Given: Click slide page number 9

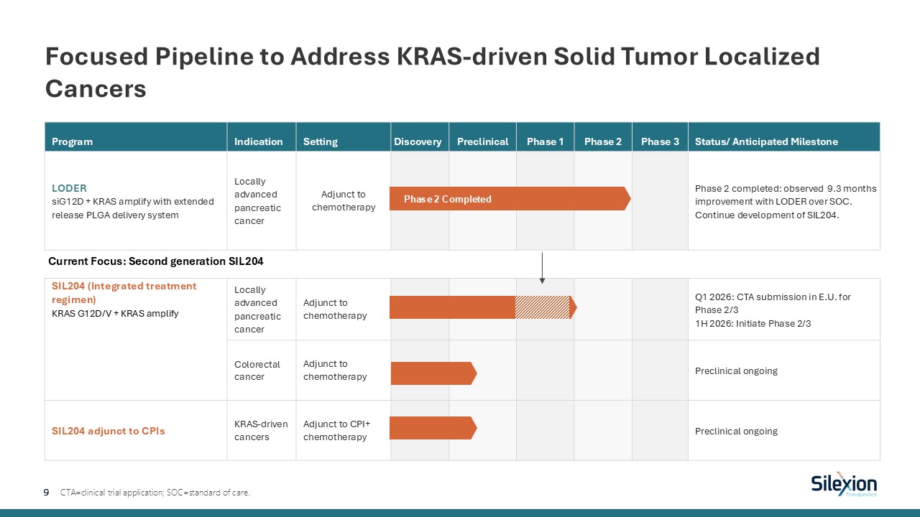Looking at the screenshot, I should 47,493.
